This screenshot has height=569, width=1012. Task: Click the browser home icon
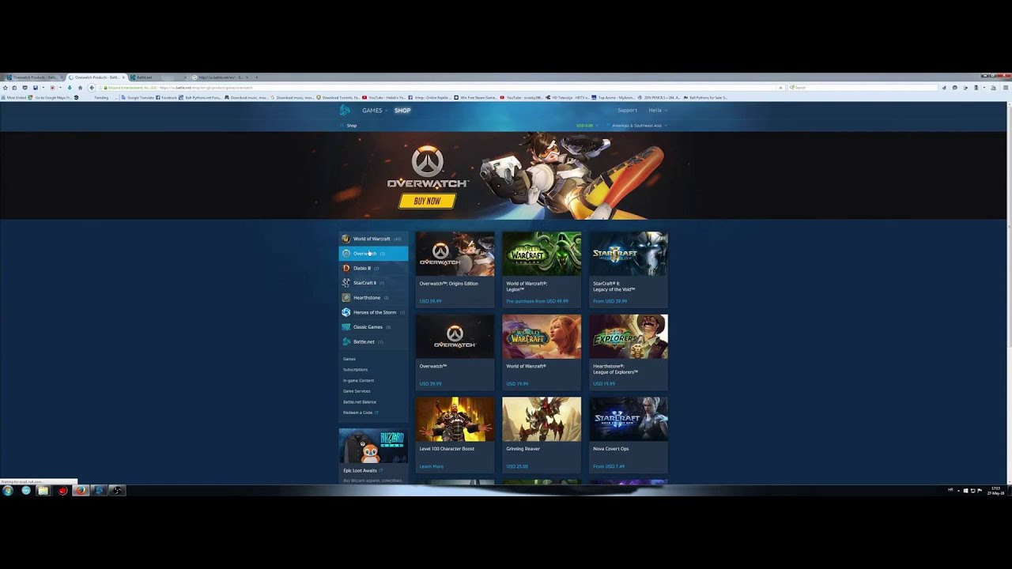point(80,88)
